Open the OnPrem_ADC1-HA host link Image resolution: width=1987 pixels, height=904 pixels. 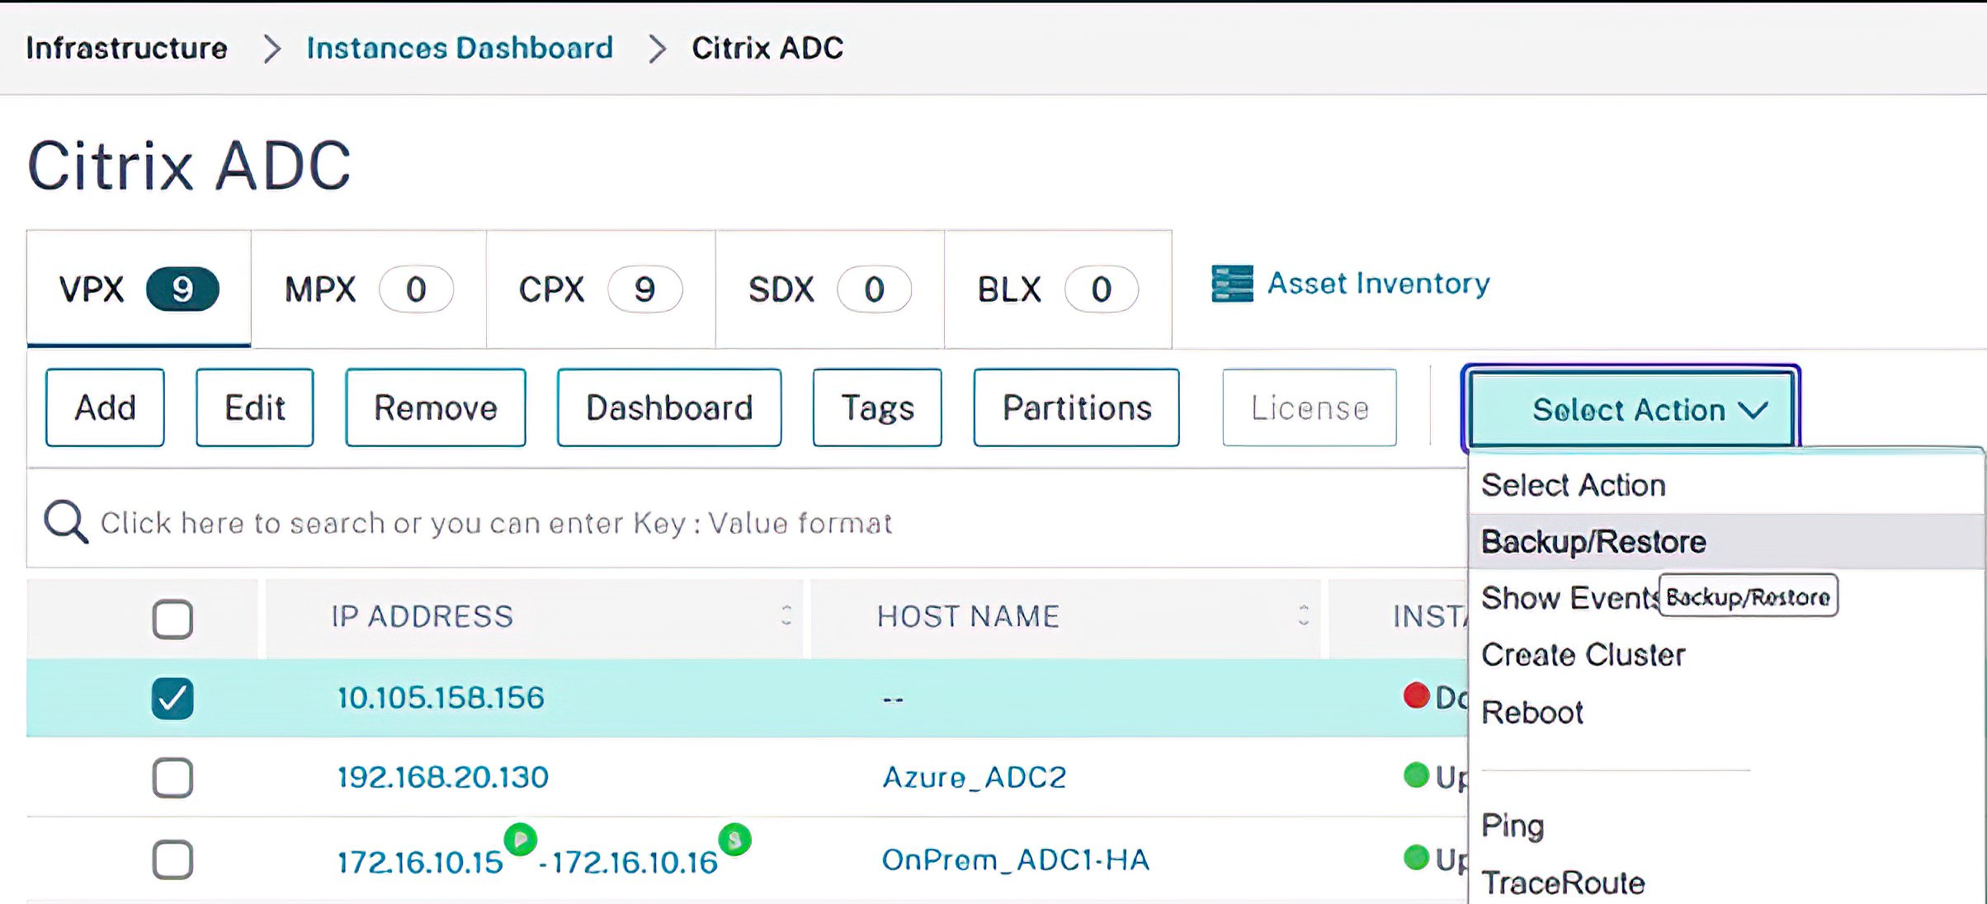(1015, 860)
